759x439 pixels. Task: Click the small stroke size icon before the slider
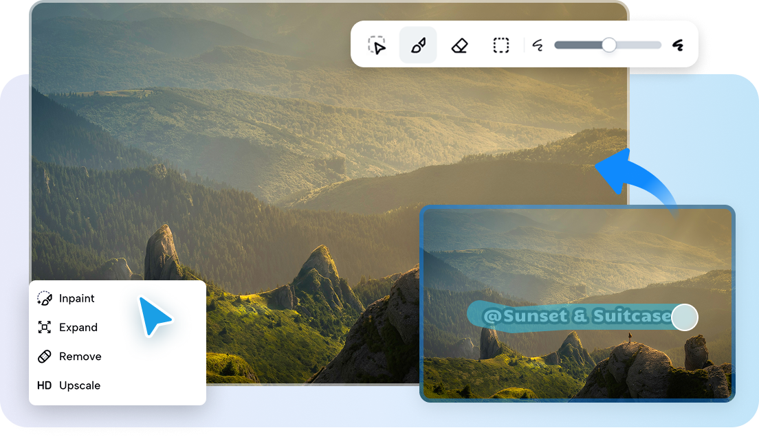click(x=538, y=45)
